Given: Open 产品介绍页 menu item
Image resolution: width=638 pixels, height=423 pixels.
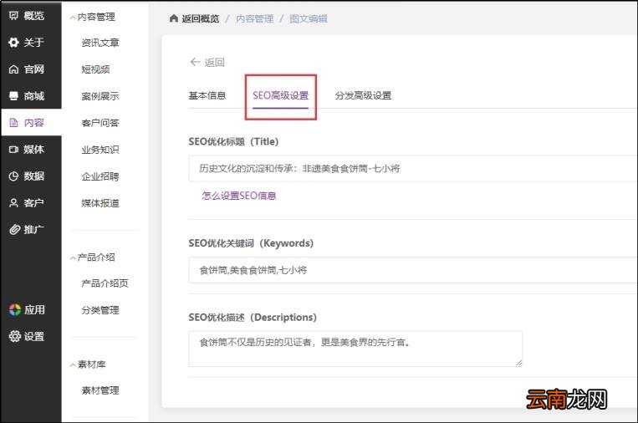Looking at the screenshot, I should [105, 283].
